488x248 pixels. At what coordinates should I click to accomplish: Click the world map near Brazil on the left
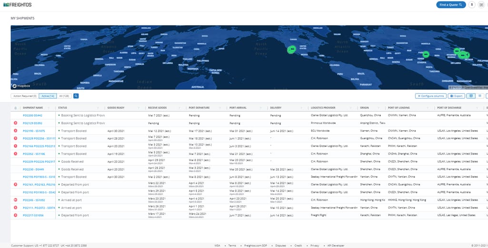pyautogui.click(x=38, y=74)
